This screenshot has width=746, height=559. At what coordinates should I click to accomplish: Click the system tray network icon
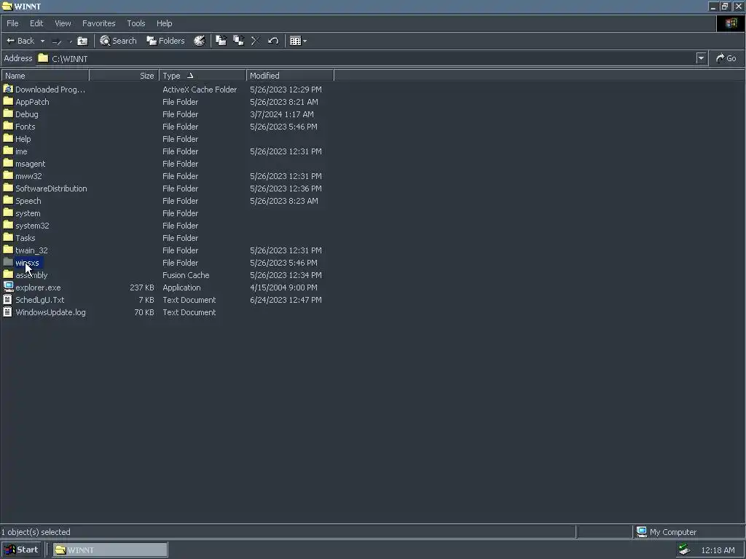[684, 550]
